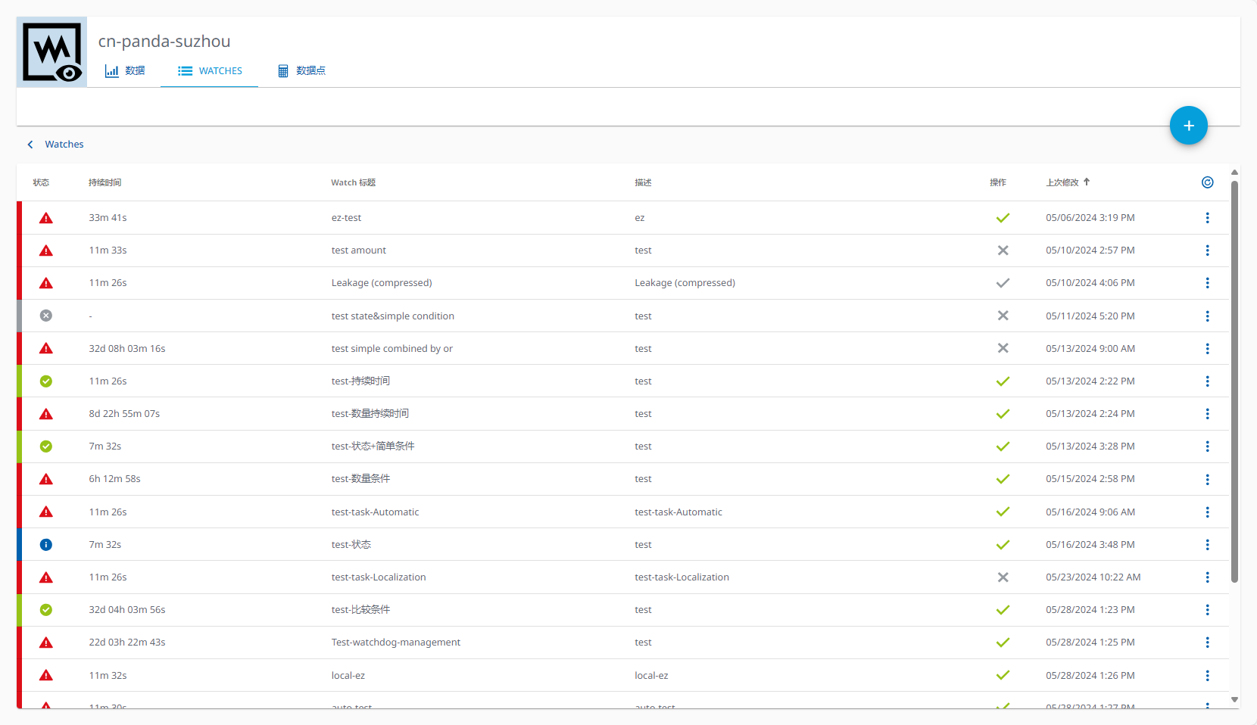
Task: Toggle green checkmark on ez-test row
Action: point(1003,218)
